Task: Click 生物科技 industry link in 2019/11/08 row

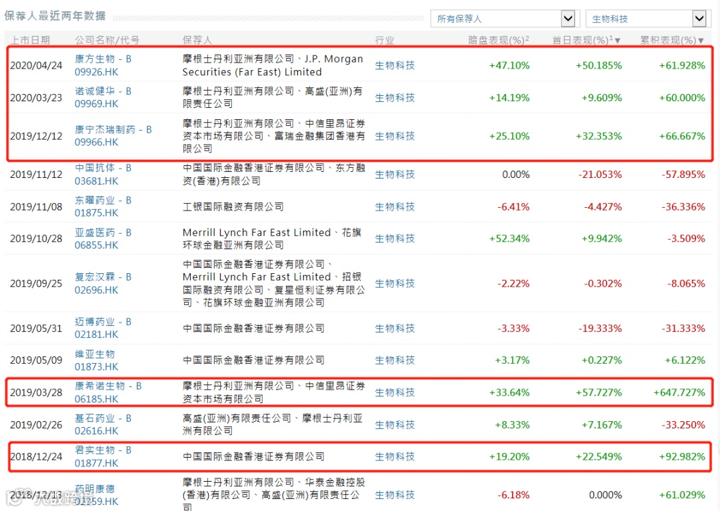Action: point(395,207)
